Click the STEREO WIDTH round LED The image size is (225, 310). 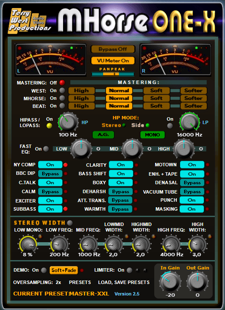(70, 223)
